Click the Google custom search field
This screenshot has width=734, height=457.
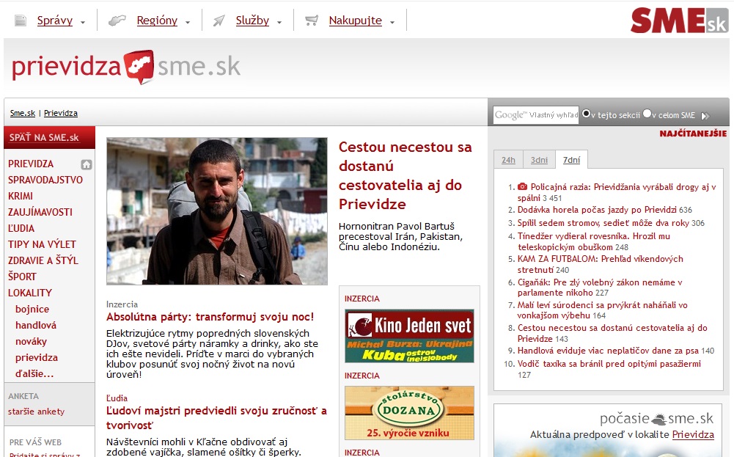pyautogui.click(x=535, y=114)
